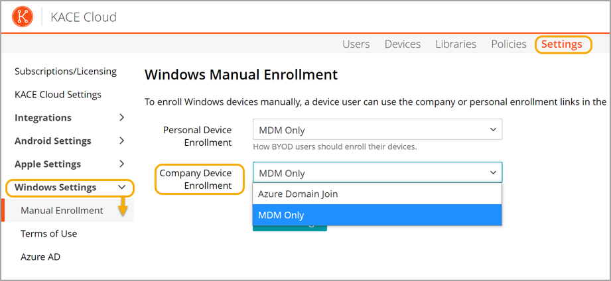This screenshot has width=611, height=281.
Task: Open KACE Cloud Settings page
Action: (x=58, y=94)
